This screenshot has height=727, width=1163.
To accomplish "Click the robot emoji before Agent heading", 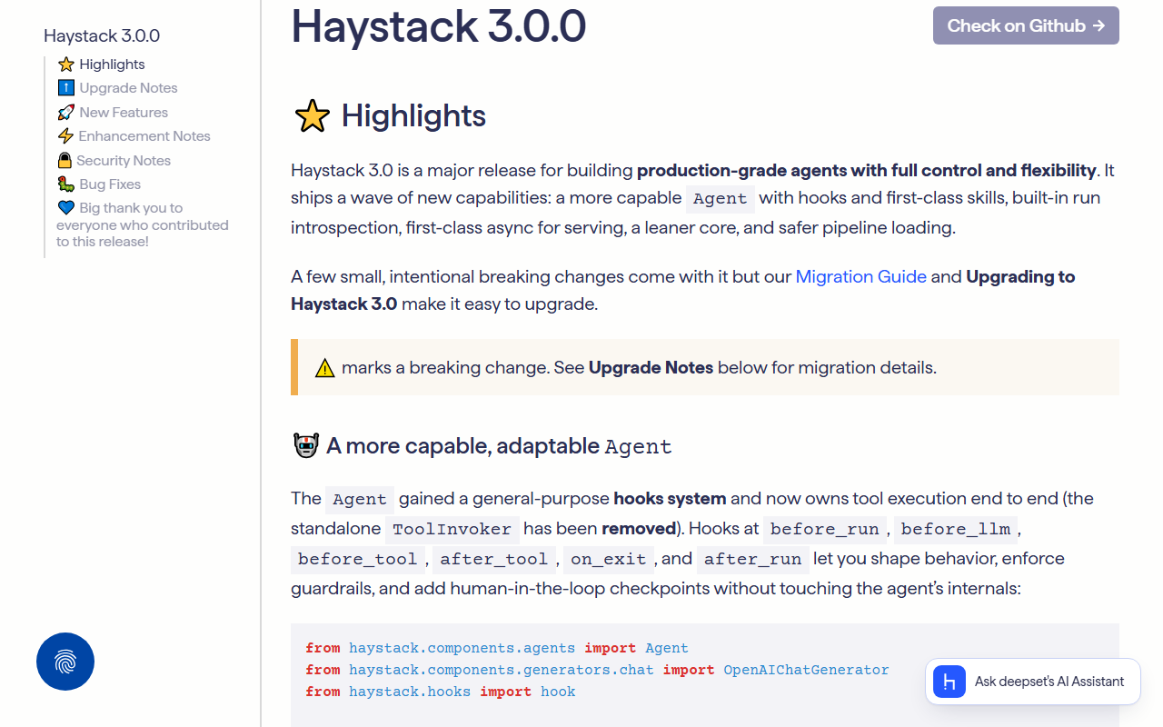I will click(x=305, y=445).
